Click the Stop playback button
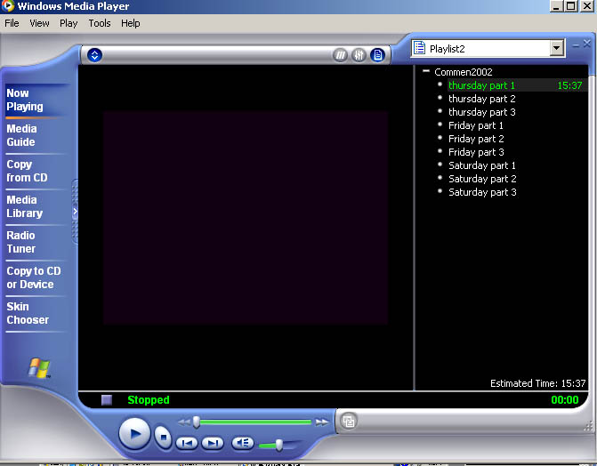 (x=163, y=437)
